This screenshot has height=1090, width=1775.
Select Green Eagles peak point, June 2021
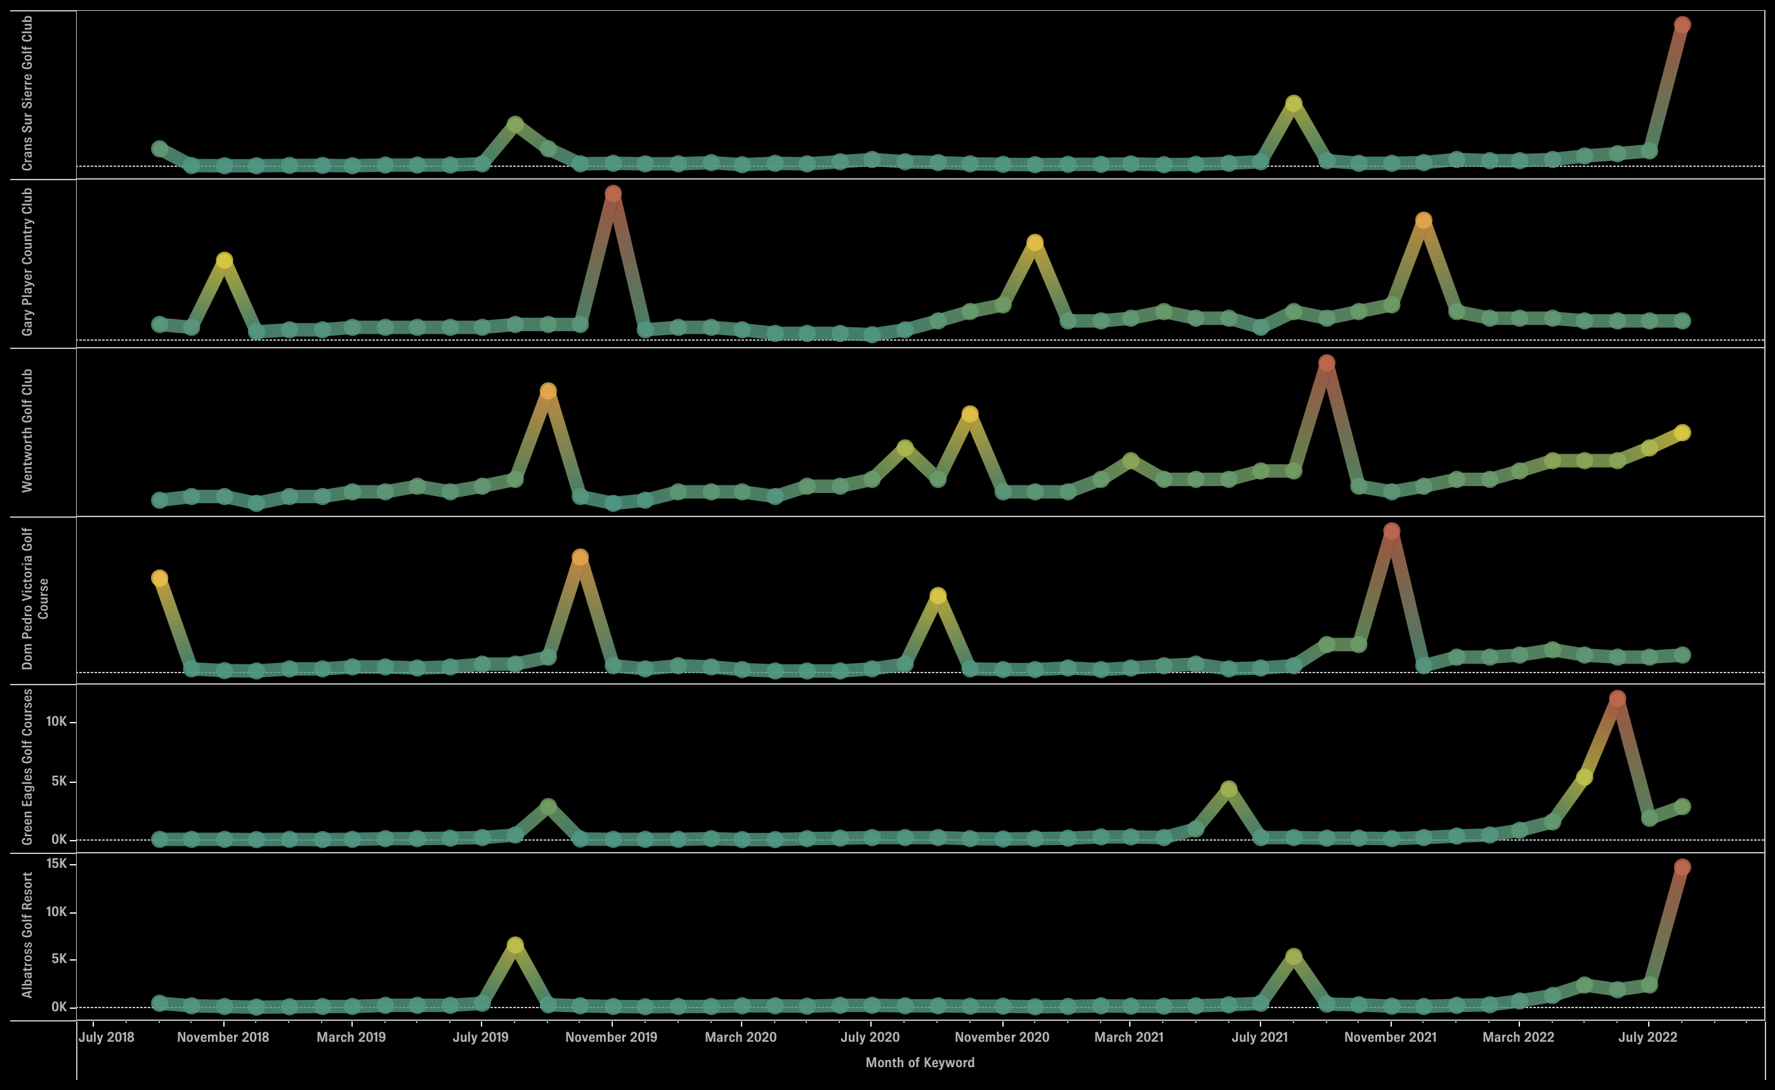point(1229,789)
